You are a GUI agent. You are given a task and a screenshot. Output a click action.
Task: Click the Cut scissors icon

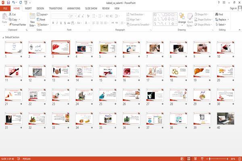coord(10,15)
